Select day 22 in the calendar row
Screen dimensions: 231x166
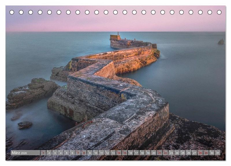165,153
